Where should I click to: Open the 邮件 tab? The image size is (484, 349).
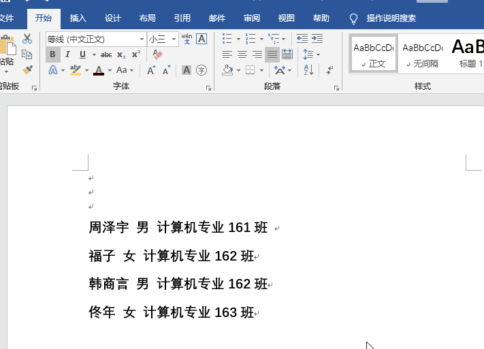click(x=217, y=18)
